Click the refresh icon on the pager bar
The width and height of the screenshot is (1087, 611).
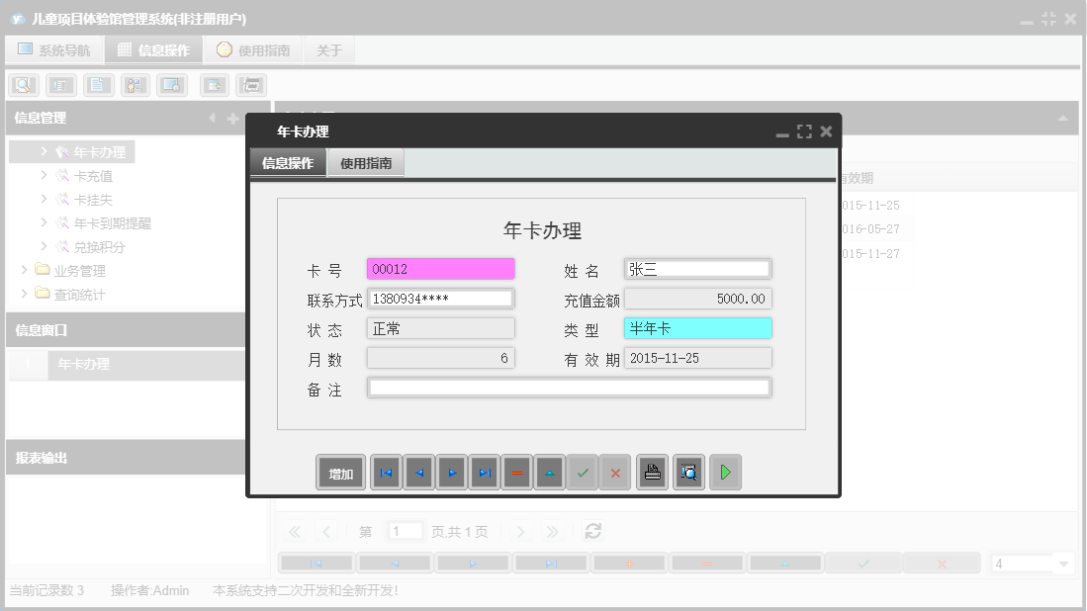coord(592,531)
